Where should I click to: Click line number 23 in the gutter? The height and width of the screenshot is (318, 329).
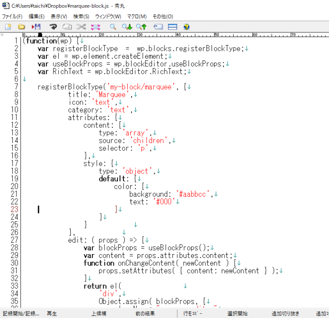[x=14, y=209]
